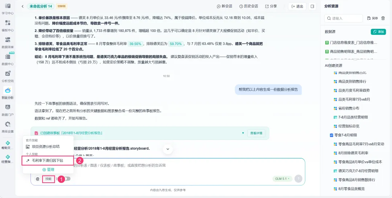Click the 59.70% highlighted value
Image resolution: width=392 pixels, height=198 pixels.
point(176,44)
